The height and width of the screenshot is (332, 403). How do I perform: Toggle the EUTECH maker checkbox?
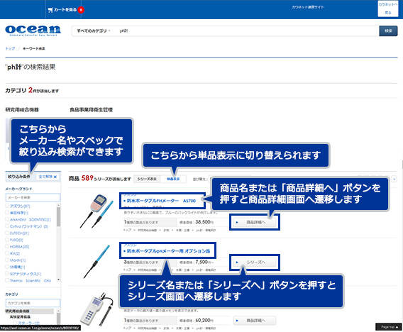pos(7,233)
